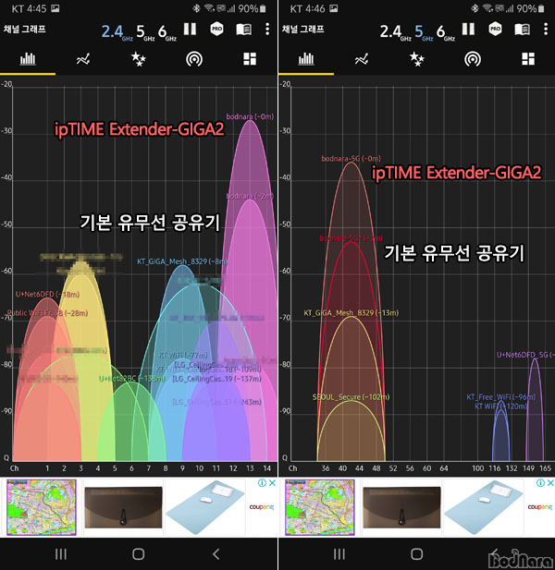Open PRO badge in left screenshot

(216, 29)
